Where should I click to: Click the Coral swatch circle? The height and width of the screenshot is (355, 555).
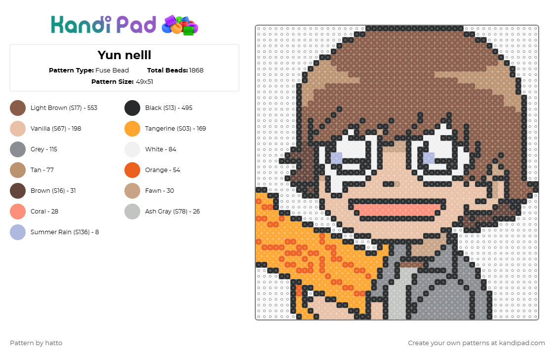18,212
